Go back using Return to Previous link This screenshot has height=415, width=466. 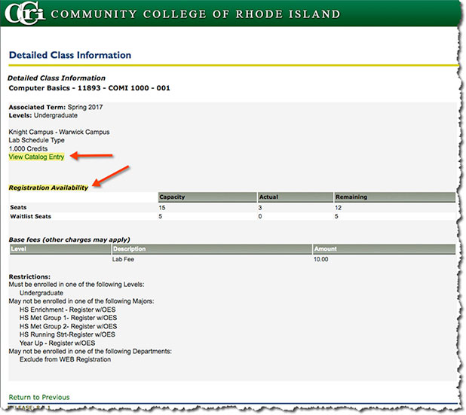pyautogui.click(x=38, y=397)
